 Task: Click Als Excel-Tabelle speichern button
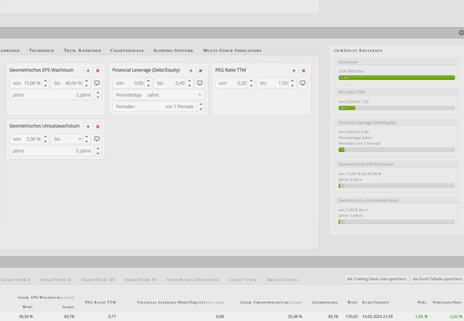tap(437, 279)
